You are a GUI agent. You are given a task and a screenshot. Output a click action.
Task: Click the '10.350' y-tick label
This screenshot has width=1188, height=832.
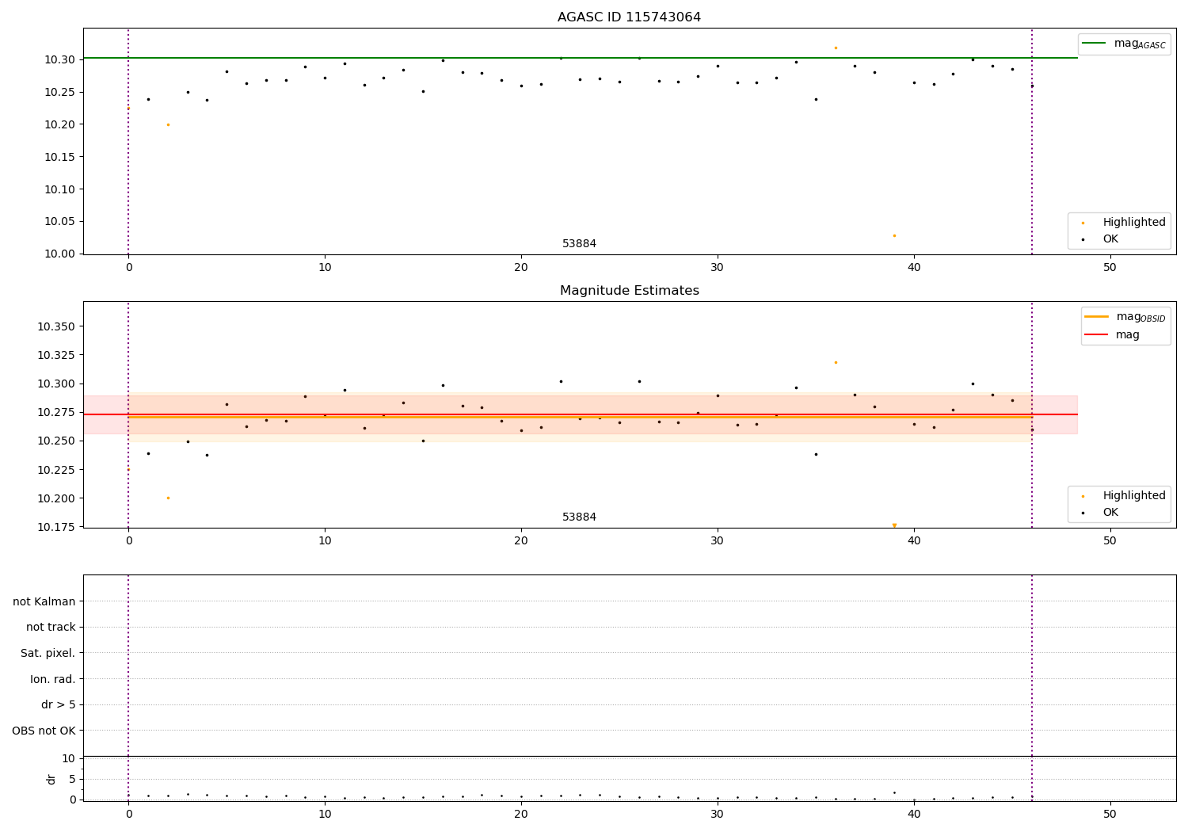(x=57, y=327)
